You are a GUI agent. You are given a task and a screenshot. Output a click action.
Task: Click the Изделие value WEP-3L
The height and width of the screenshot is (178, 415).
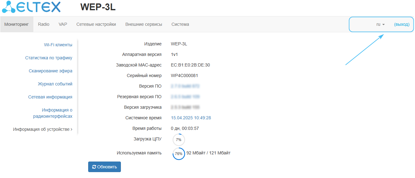point(179,44)
